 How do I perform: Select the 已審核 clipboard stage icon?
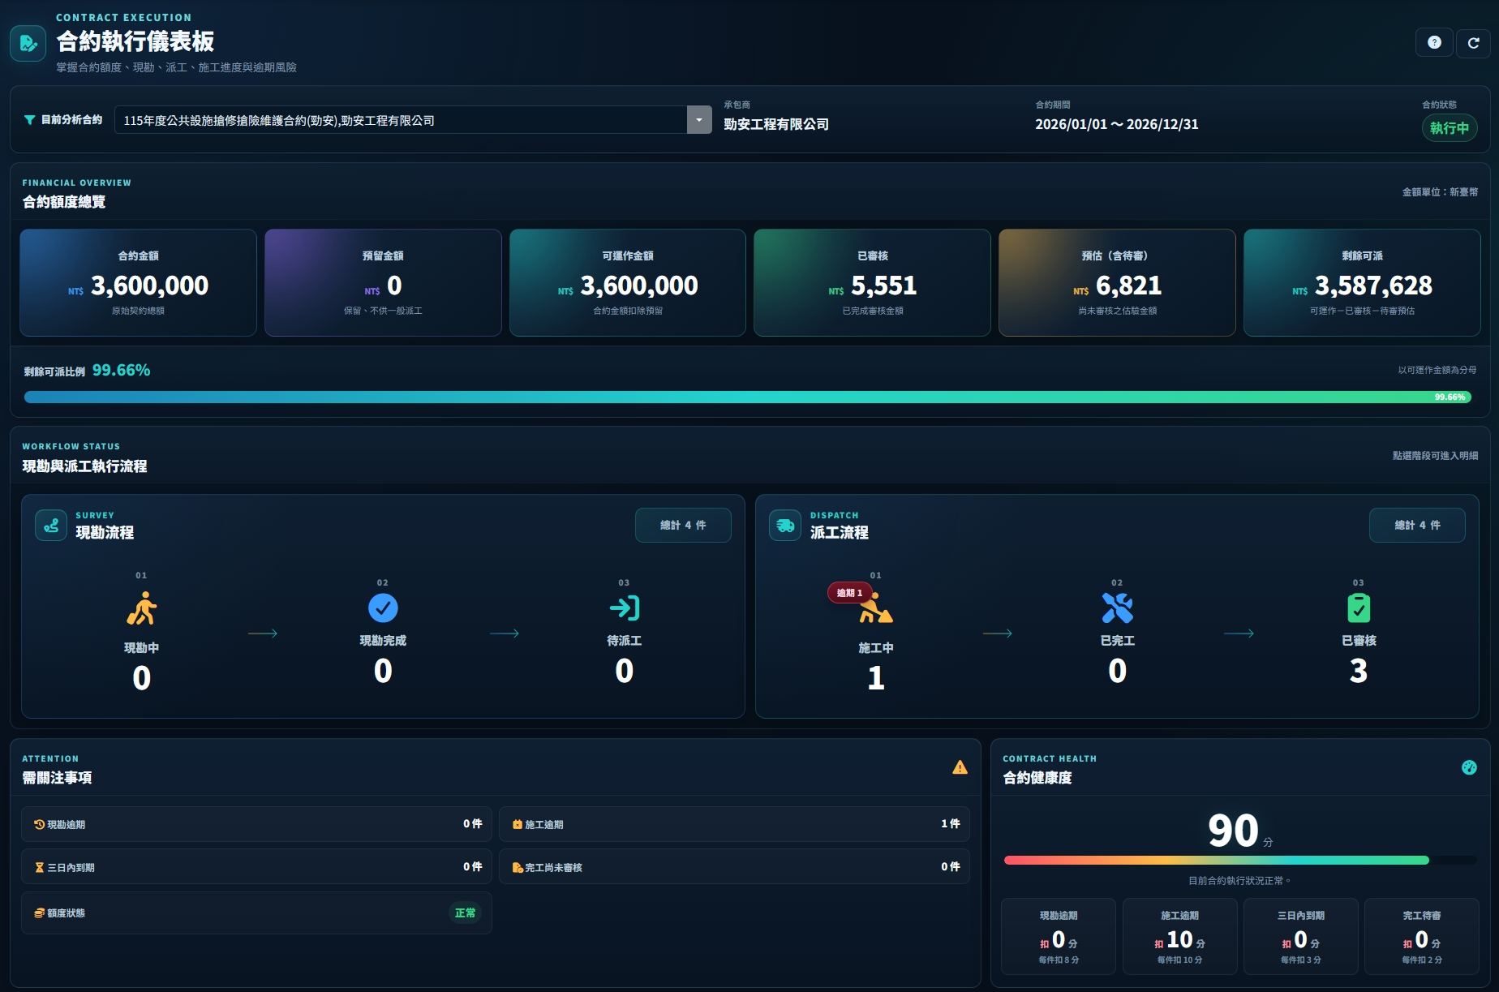[1359, 608]
